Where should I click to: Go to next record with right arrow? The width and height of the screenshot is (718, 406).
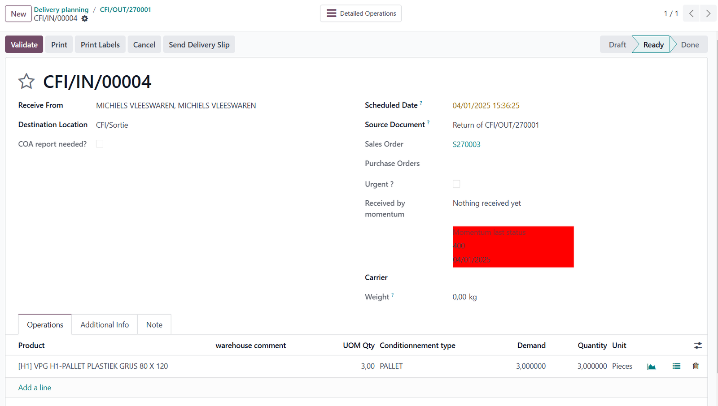708,13
